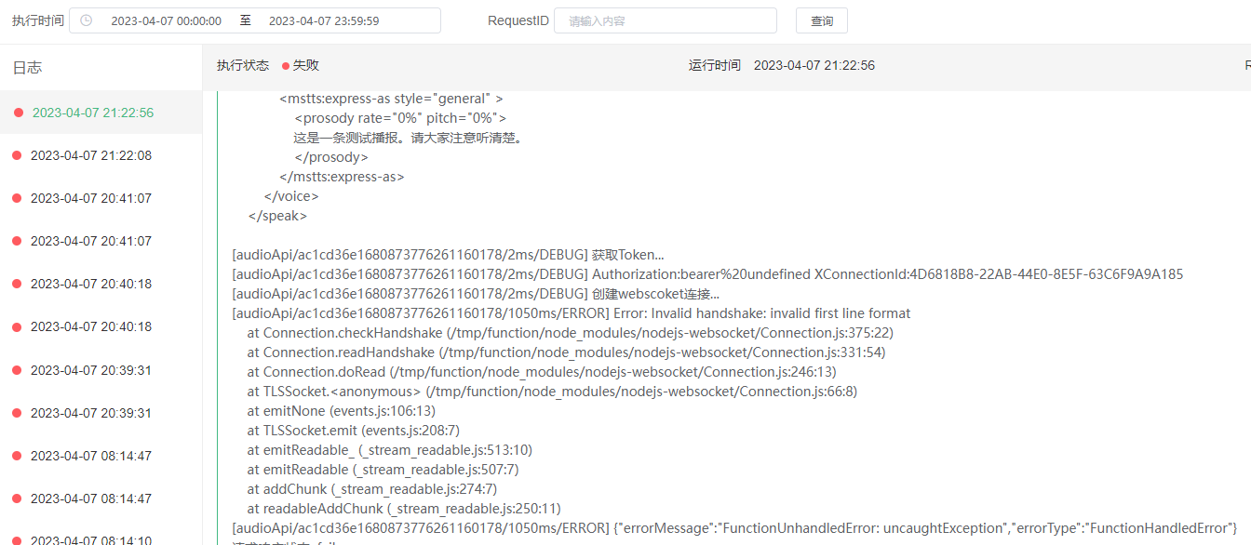Click the red failure dot next to 执行状态
Viewport: 1251px width, 545px height.
click(x=285, y=65)
